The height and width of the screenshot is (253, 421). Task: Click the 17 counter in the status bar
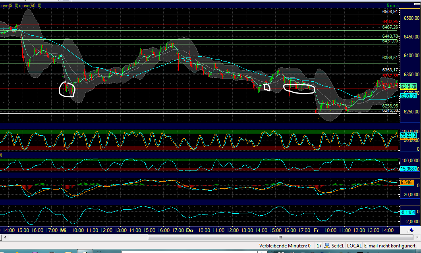(319, 245)
